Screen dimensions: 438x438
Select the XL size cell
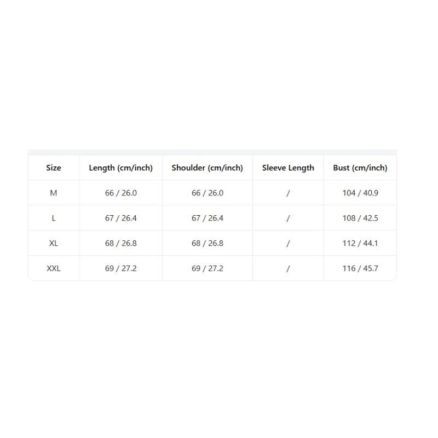click(54, 243)
